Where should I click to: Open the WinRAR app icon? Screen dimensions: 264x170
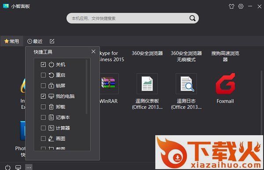pyautogui.click(x=108, y=83)
